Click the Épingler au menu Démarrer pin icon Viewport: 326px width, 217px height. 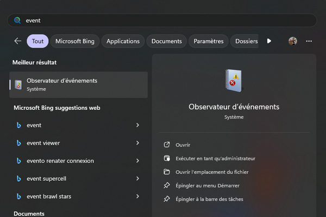coord(167,186)
